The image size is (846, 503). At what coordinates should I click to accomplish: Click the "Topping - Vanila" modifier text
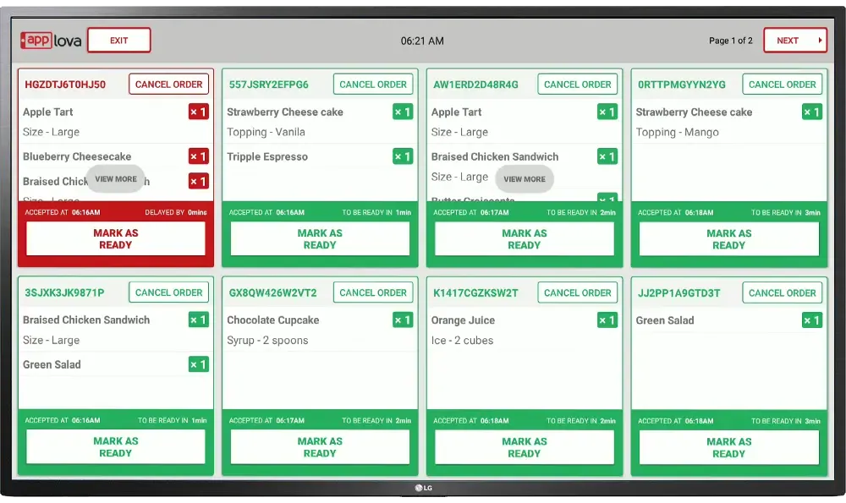coord(266,132)
